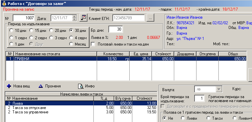Click the Додадена column header

click(x=185, y=54)
